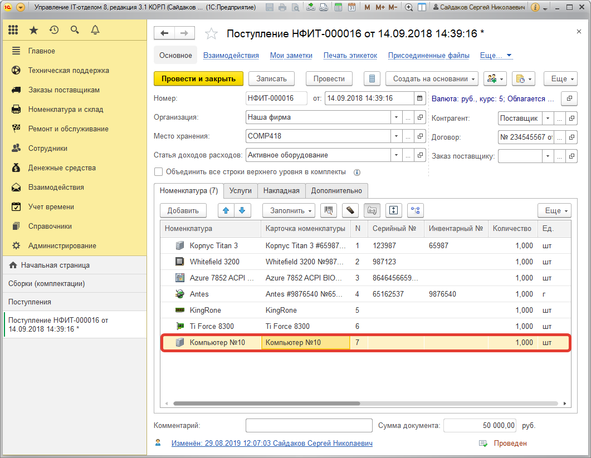Expand the Еще... navigation links dropdown

click(496, 55)
